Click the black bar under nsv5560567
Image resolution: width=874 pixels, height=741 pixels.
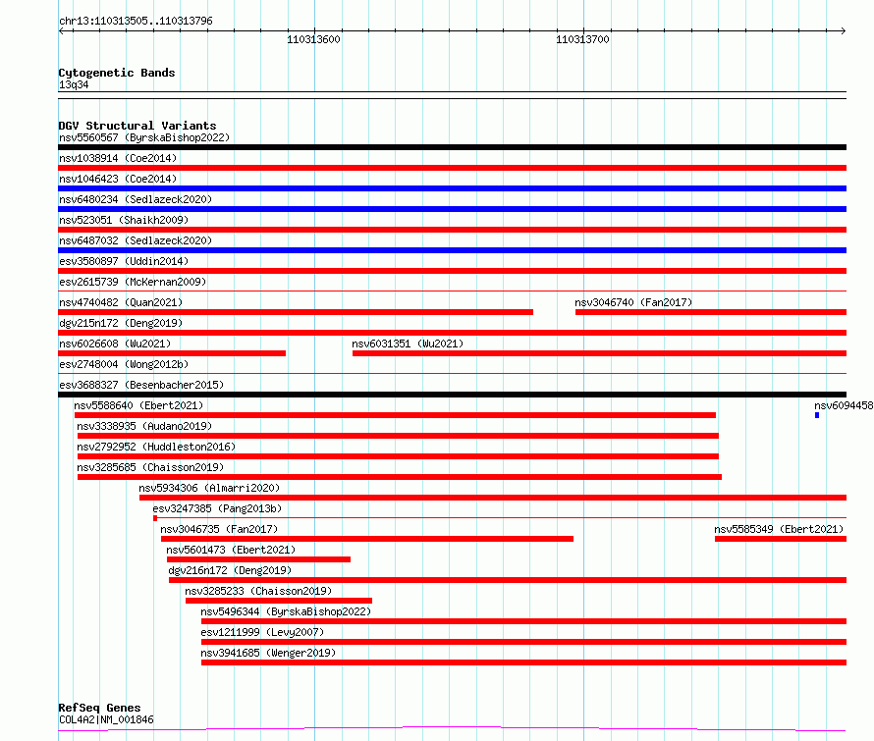tap(452, 147)
